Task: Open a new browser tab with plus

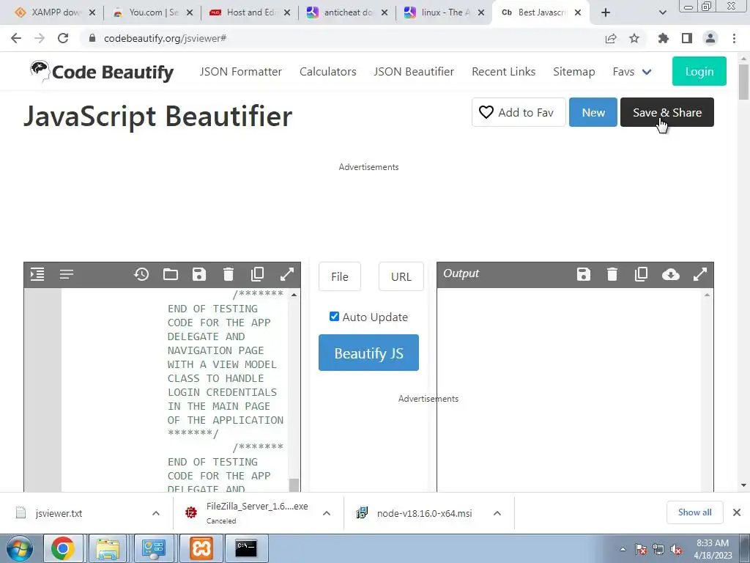Action: (x=606, y=12)
